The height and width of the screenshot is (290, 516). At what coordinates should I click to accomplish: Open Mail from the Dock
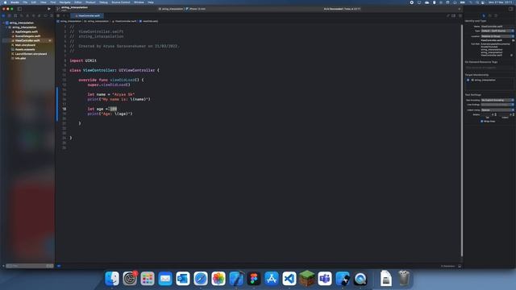[x=165, y=279]
